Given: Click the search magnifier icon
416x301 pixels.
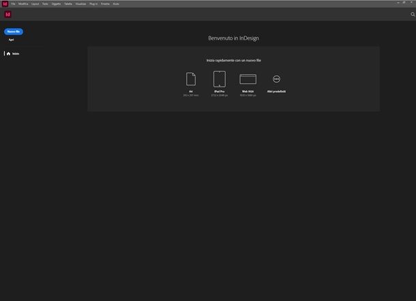Looking at the screenshot, I should tap(413, 14).
